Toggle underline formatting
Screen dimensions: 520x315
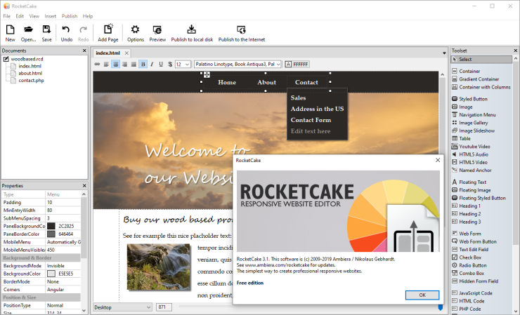pos(161,65)
